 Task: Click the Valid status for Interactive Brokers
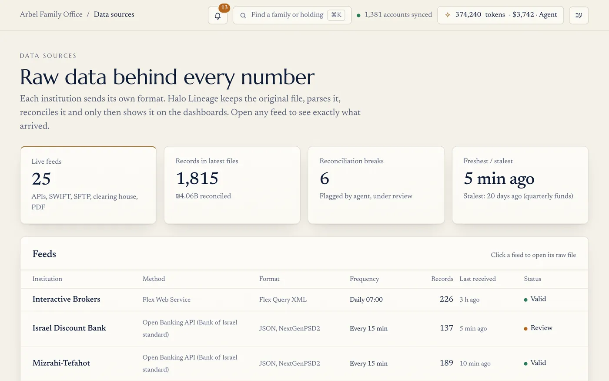point(535,299)
